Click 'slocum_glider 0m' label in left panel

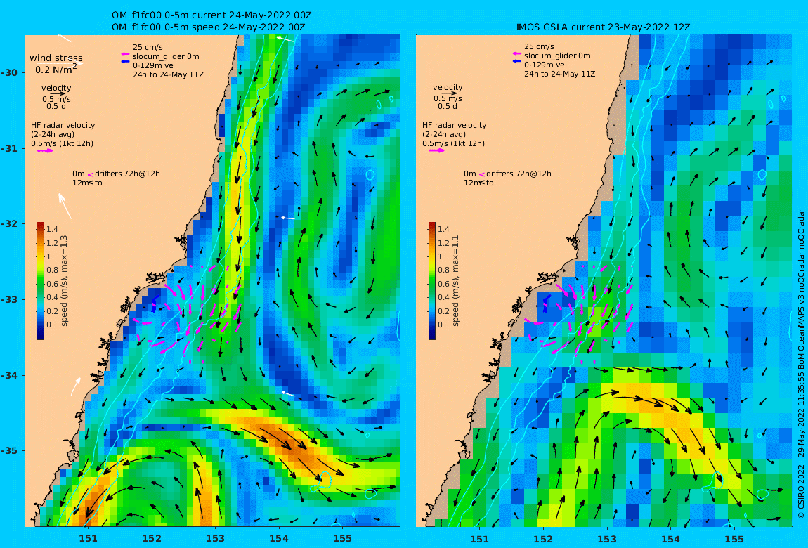click(x=166, y=57)
